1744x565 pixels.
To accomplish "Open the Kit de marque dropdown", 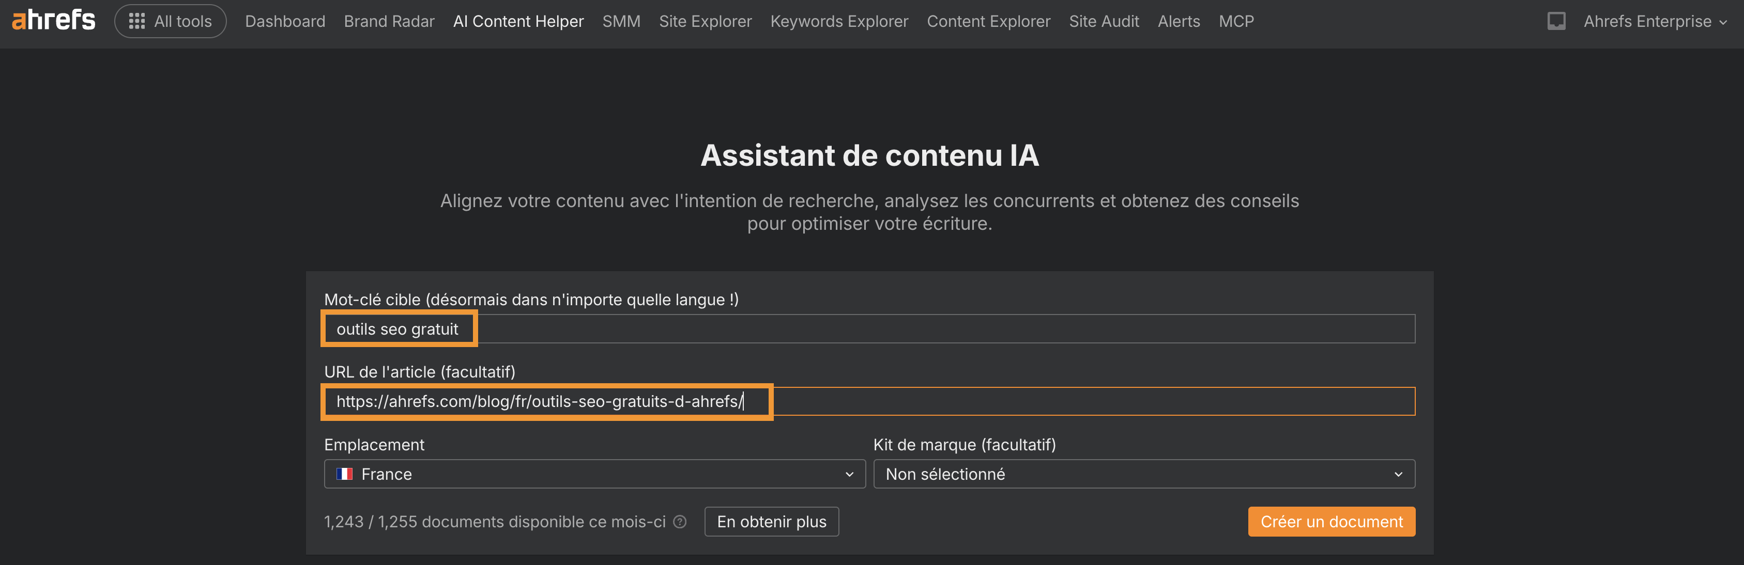I will tap(1143, 474).
